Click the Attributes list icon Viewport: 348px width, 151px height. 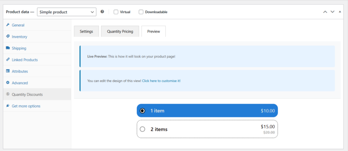[8, 71]
